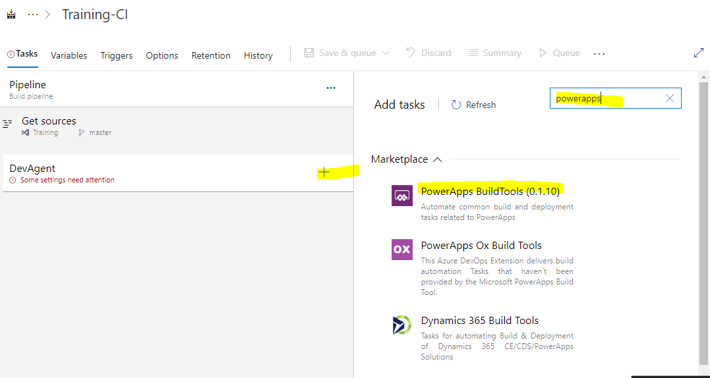
Task: Clear the task search field
Action: click(670, 98)
